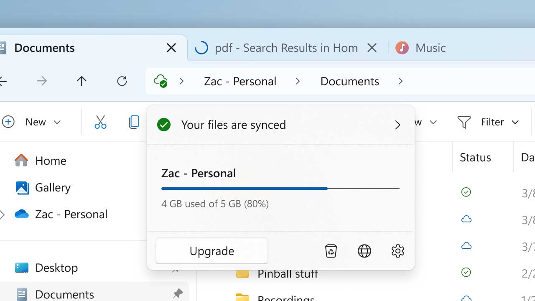535x301 pixels.
Task: Switch to the Music tab
Action: [x=431, y=48]
